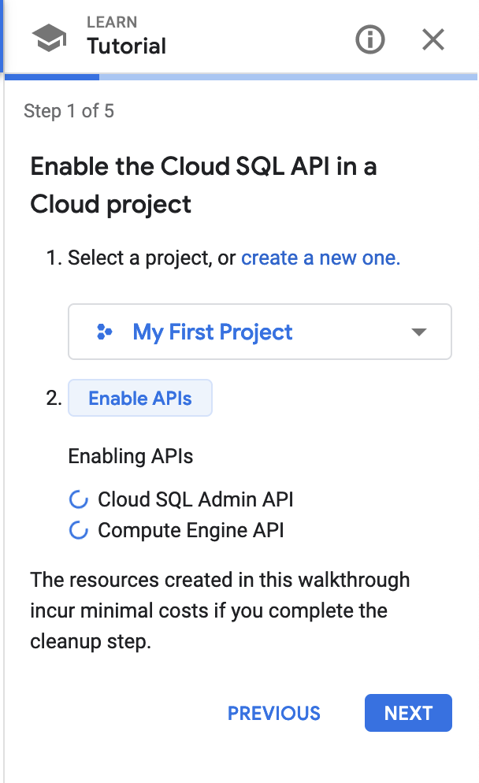Select the My First Project name
Screen dimensions: 479x783
coord(213,332)
